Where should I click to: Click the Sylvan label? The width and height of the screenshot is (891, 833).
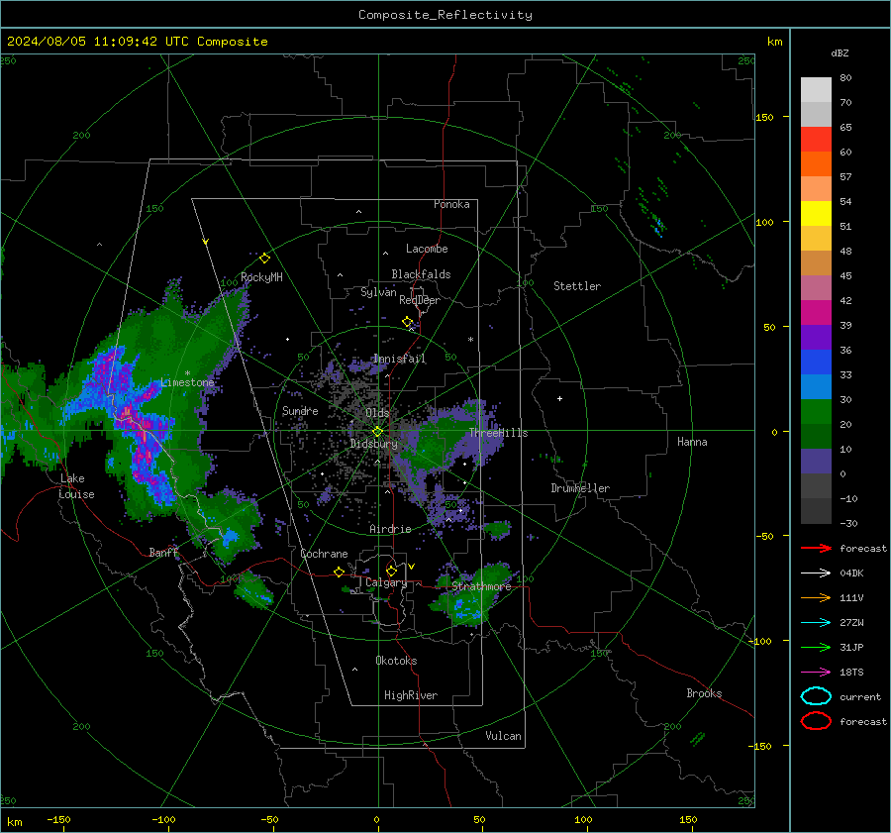[378, 292]
